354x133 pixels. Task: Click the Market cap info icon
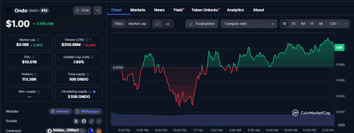click(38, 40)
